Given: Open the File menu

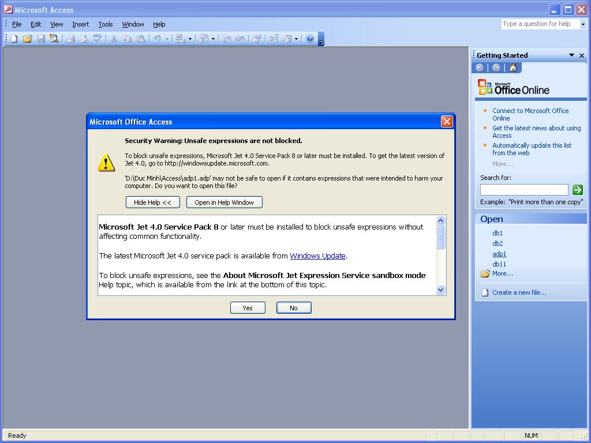Looking at the screenshot, I should point(17,24).
